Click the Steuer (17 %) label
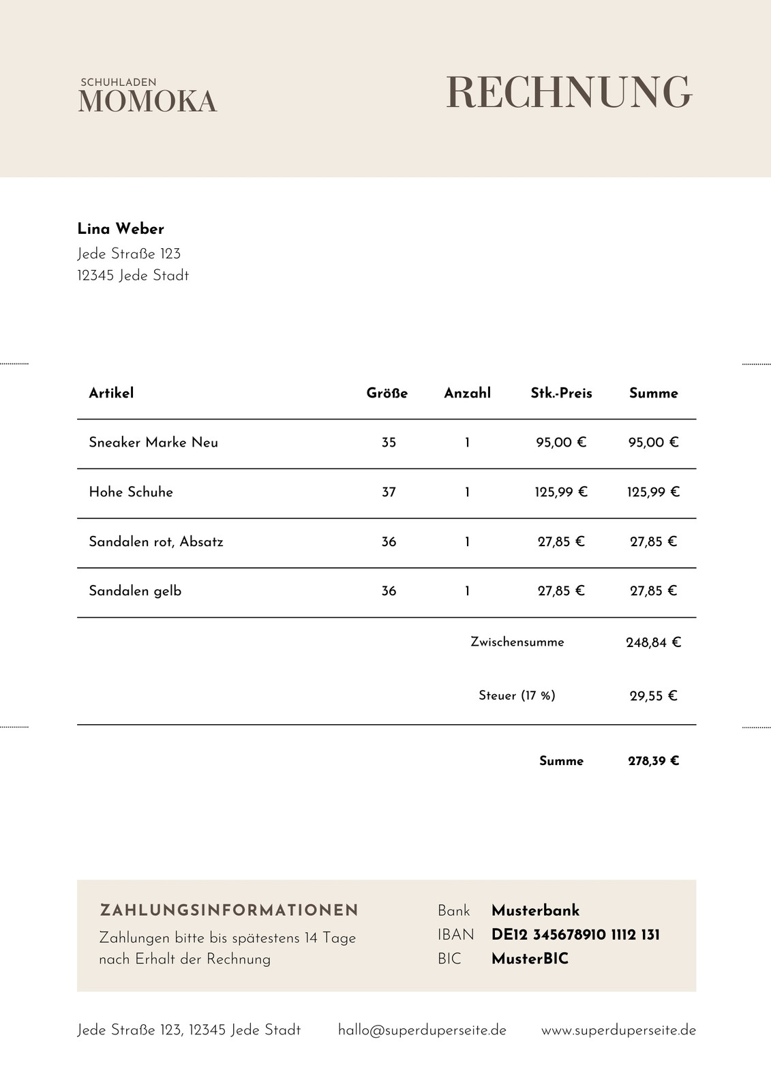 [517, 696]
